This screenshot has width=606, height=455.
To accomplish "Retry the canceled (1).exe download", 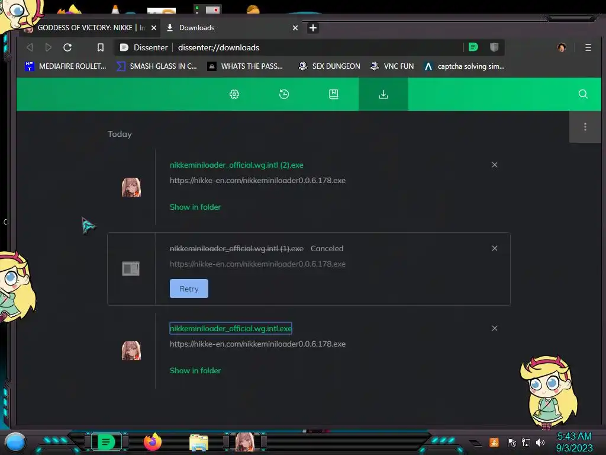I will [x=189, y=289].
